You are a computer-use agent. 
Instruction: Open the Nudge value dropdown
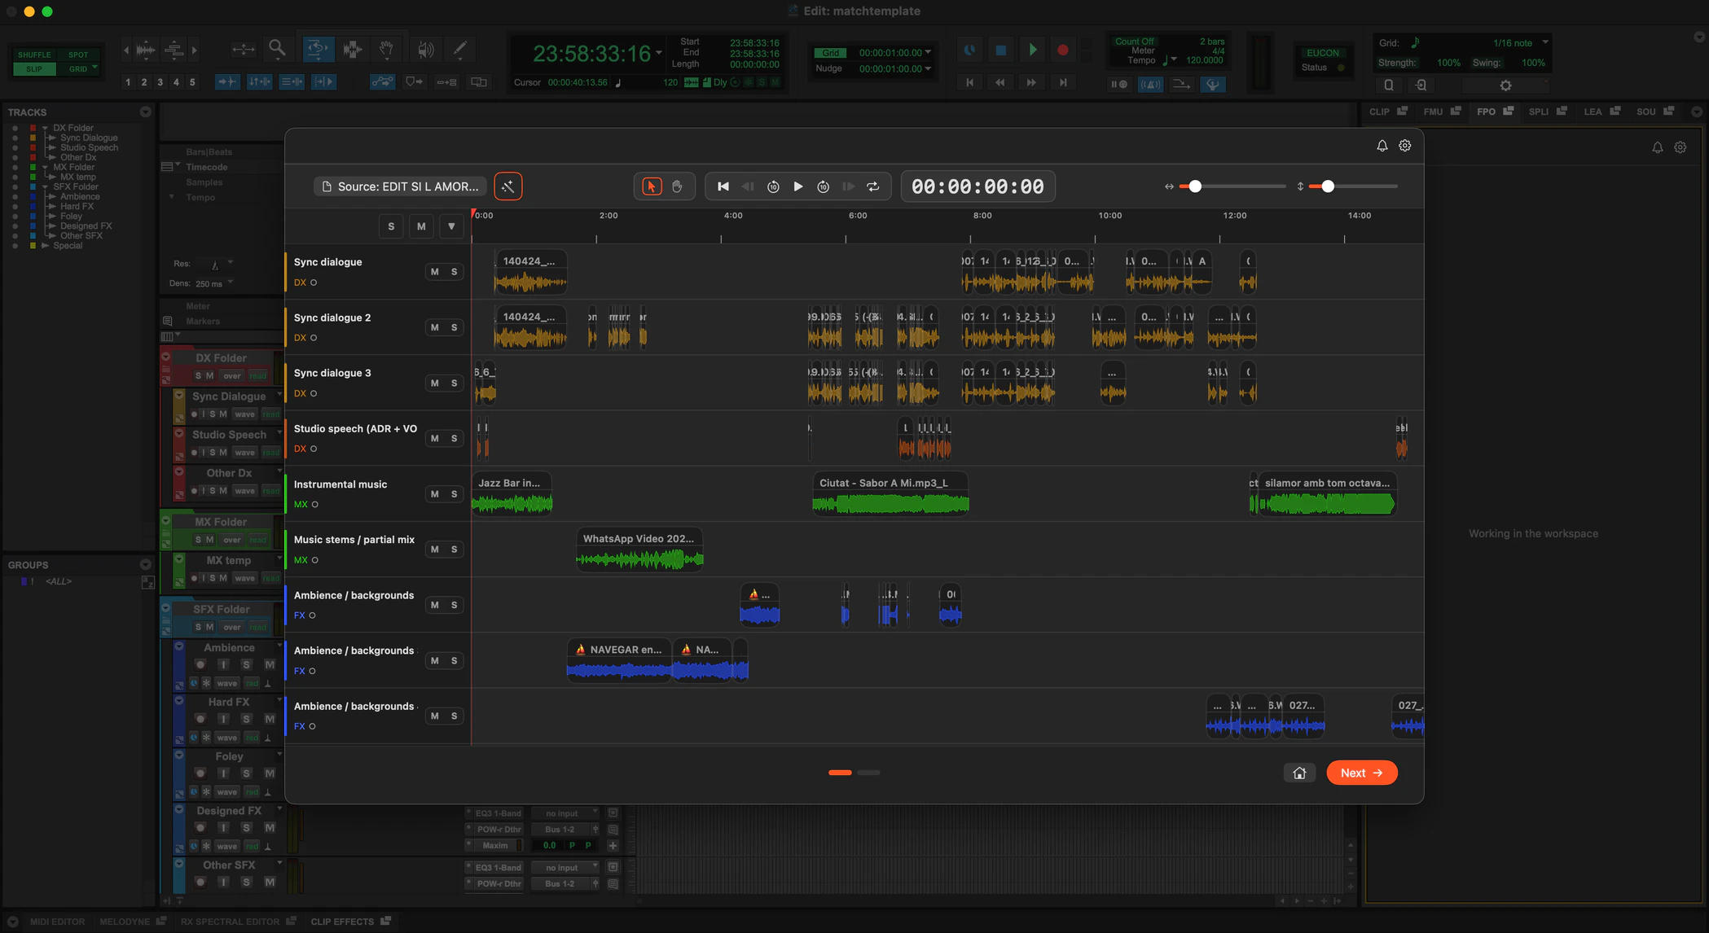928,68
